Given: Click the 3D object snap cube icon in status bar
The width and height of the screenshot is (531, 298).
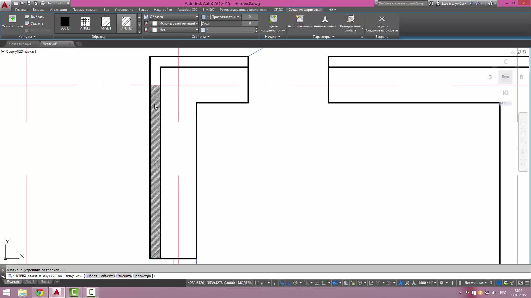Looking at the screenshot, I should pyautogui.click(x=360, y=283).
